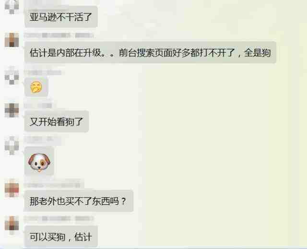Open avatar beside '那老外也买不了东西吗？'

point(12,188)
